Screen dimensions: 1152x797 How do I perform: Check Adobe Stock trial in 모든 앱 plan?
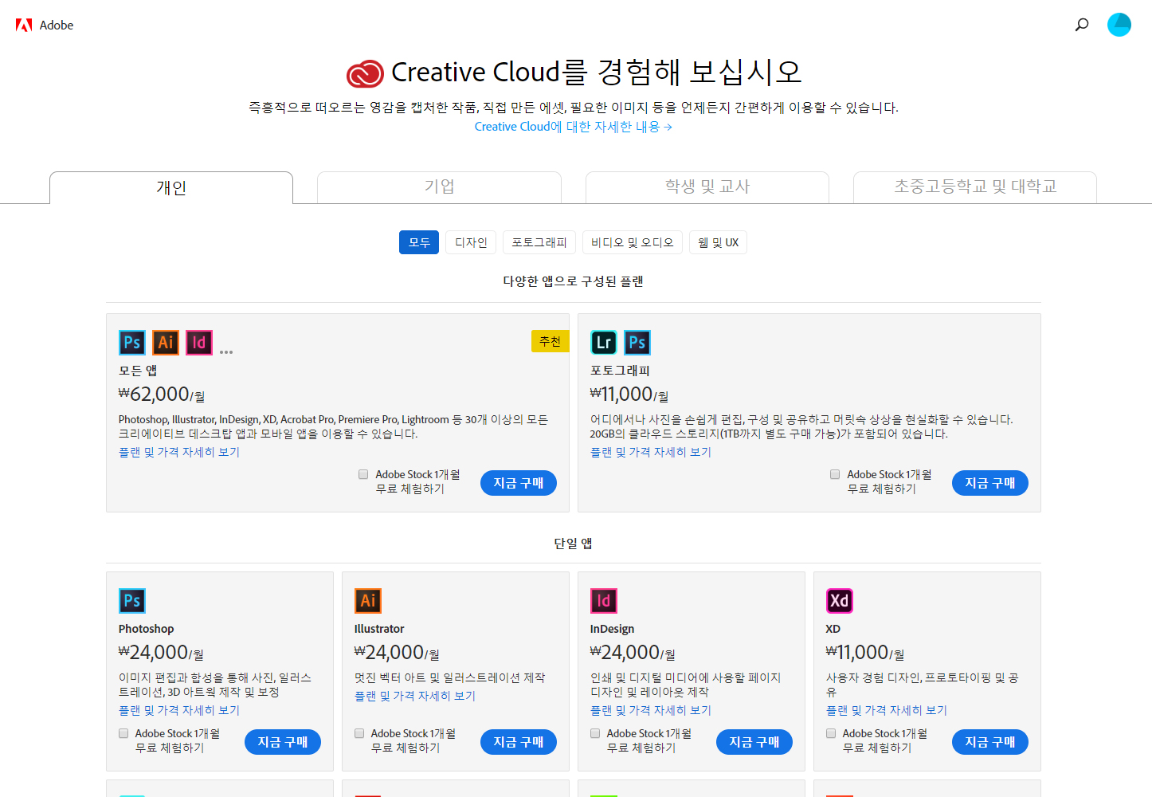click(x=363, y=474)
